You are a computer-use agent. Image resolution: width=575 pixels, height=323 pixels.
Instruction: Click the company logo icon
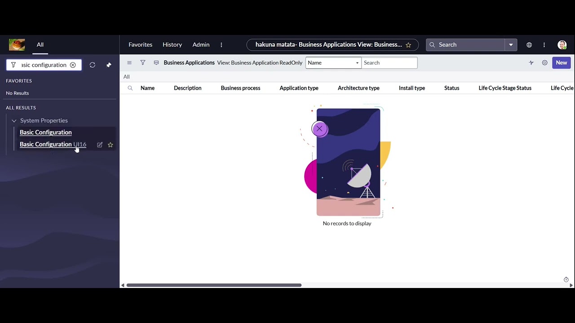[x=17, y=44]
